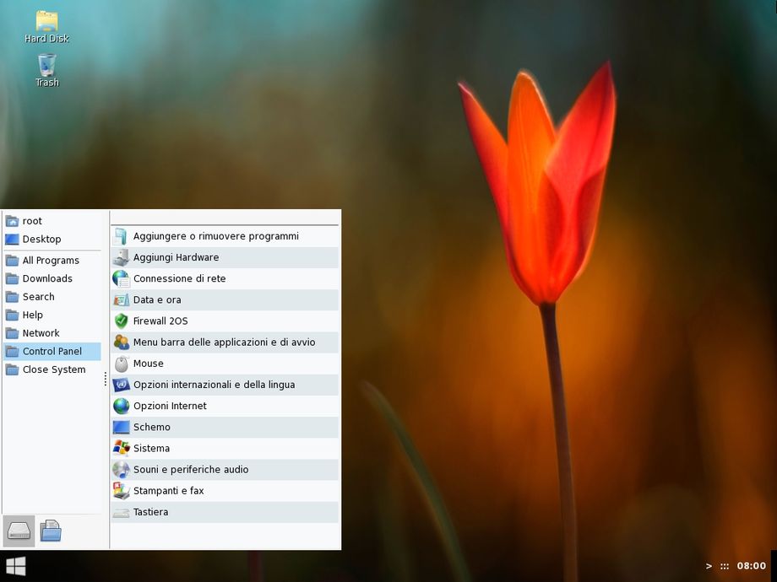The image size is (777, 582).
Task: Click the Windows start button
Action: point(15,565)
